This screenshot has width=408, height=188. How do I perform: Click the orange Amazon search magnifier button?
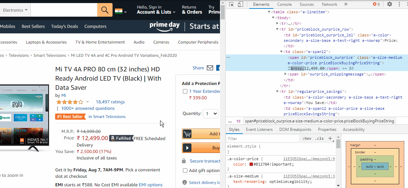point(105,10)
